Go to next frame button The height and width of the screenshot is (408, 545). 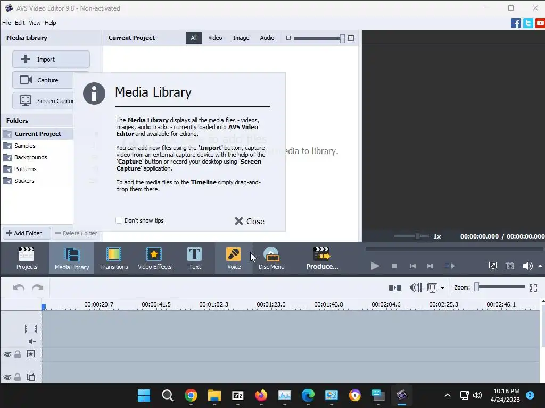tap(430, 266)
